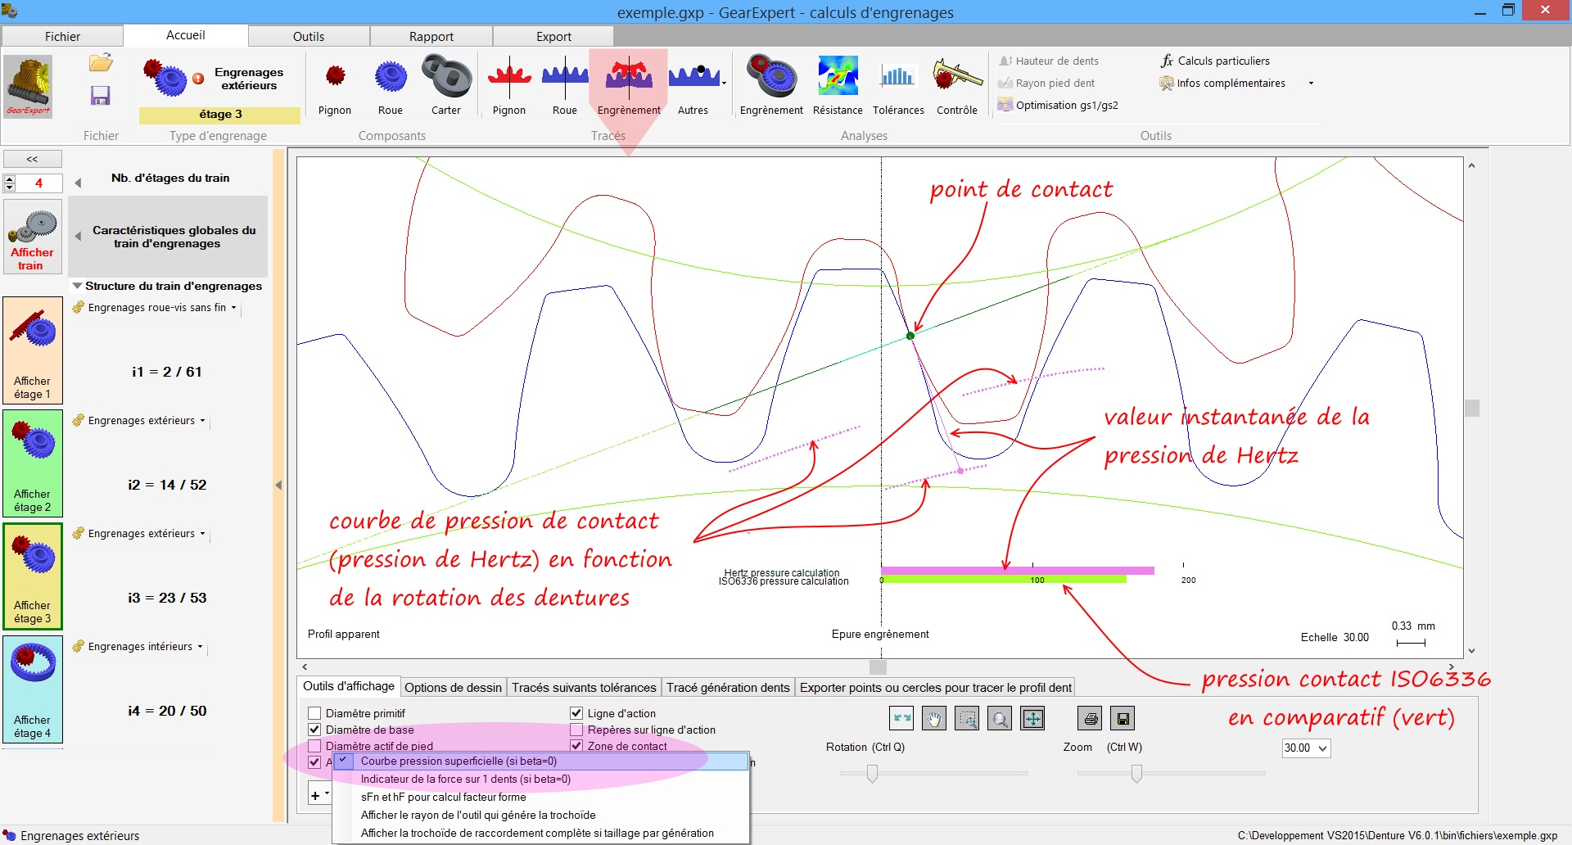Open Contrôle caliper icon
The height and width of the screenshot is (845, 1572).
pyautogui.click(x=956, y=76)
